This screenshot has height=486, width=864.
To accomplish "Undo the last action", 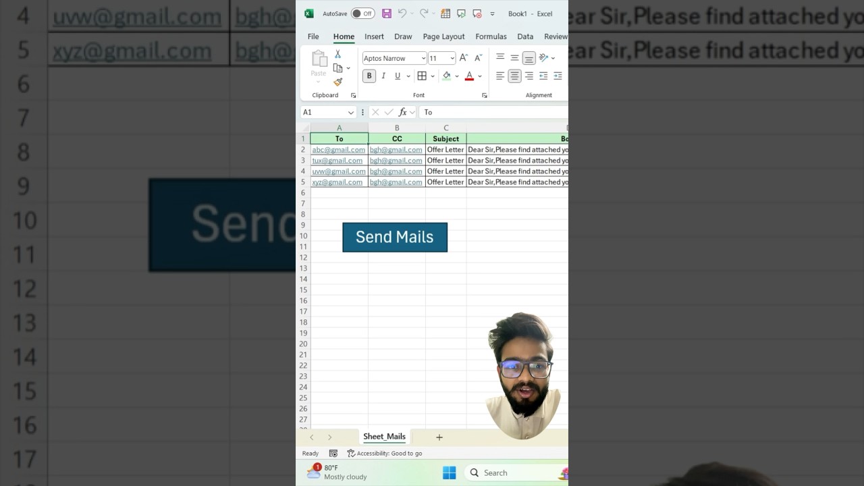I will tap(402, 13).
